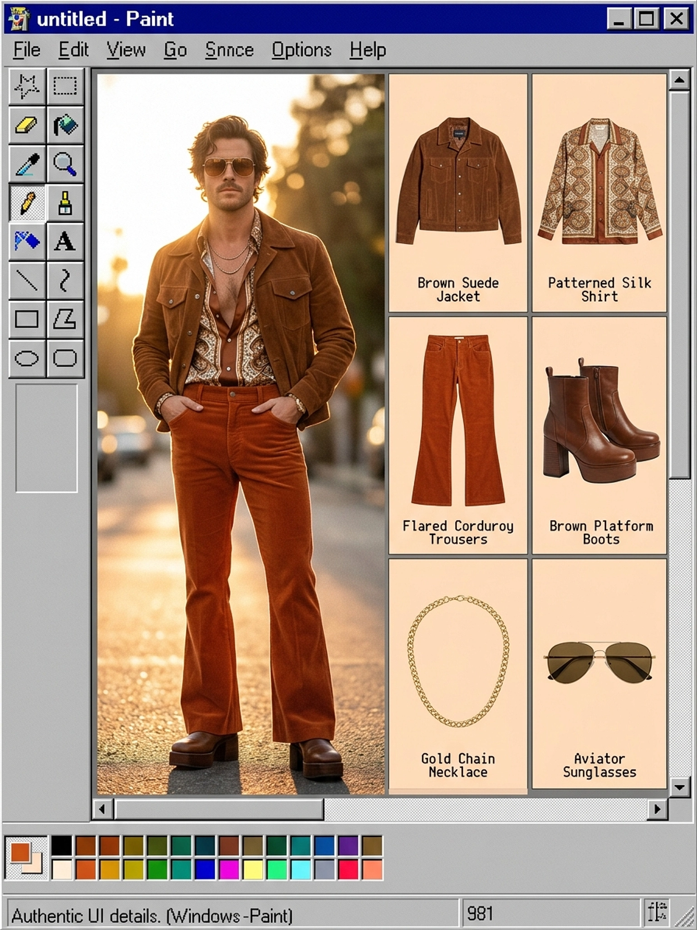Select the Magnifier tool
The image size is (697, 930).
pos(65,164)
